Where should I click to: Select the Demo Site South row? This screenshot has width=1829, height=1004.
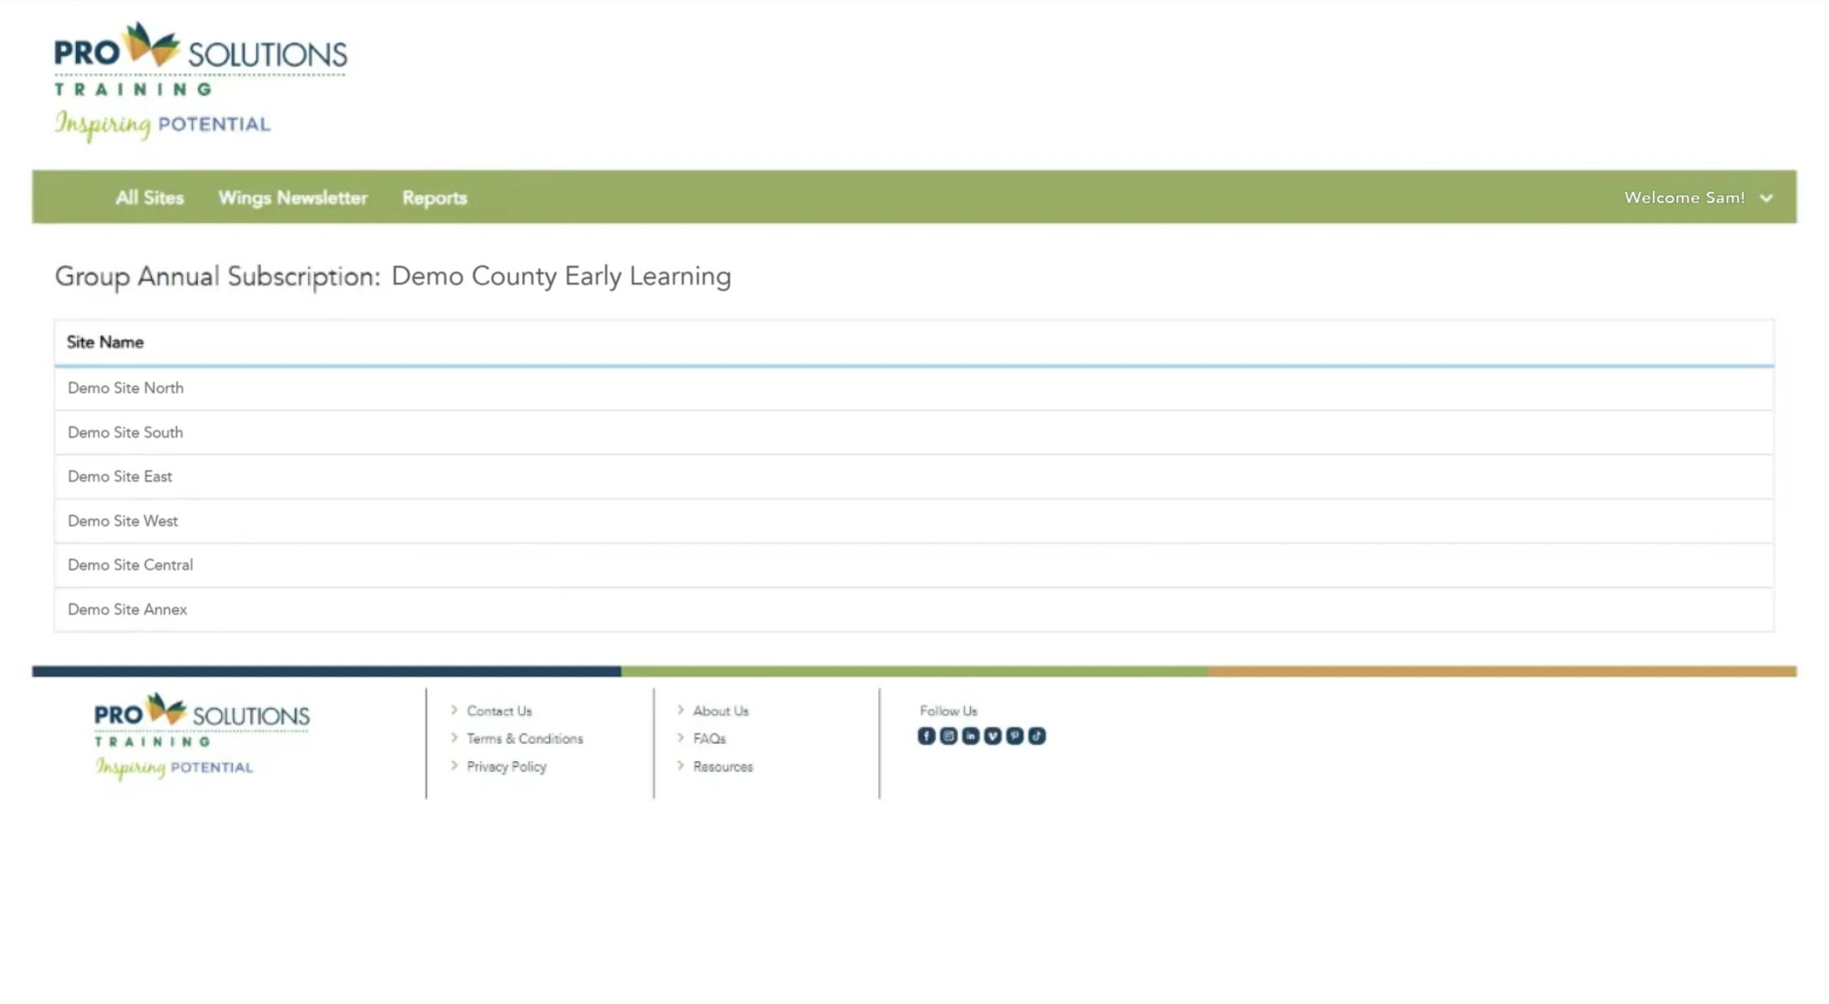coord(914,432)
